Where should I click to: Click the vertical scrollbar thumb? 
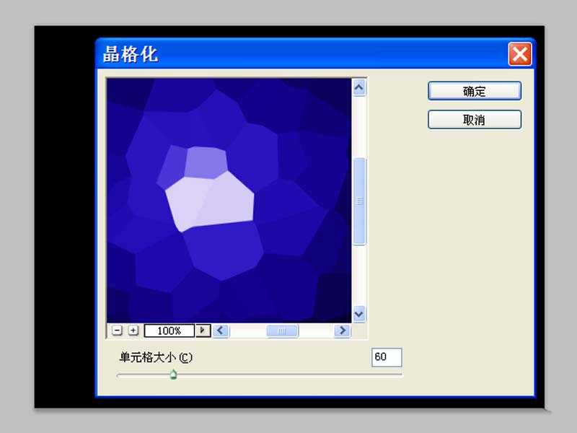click(x=358, y=200)
